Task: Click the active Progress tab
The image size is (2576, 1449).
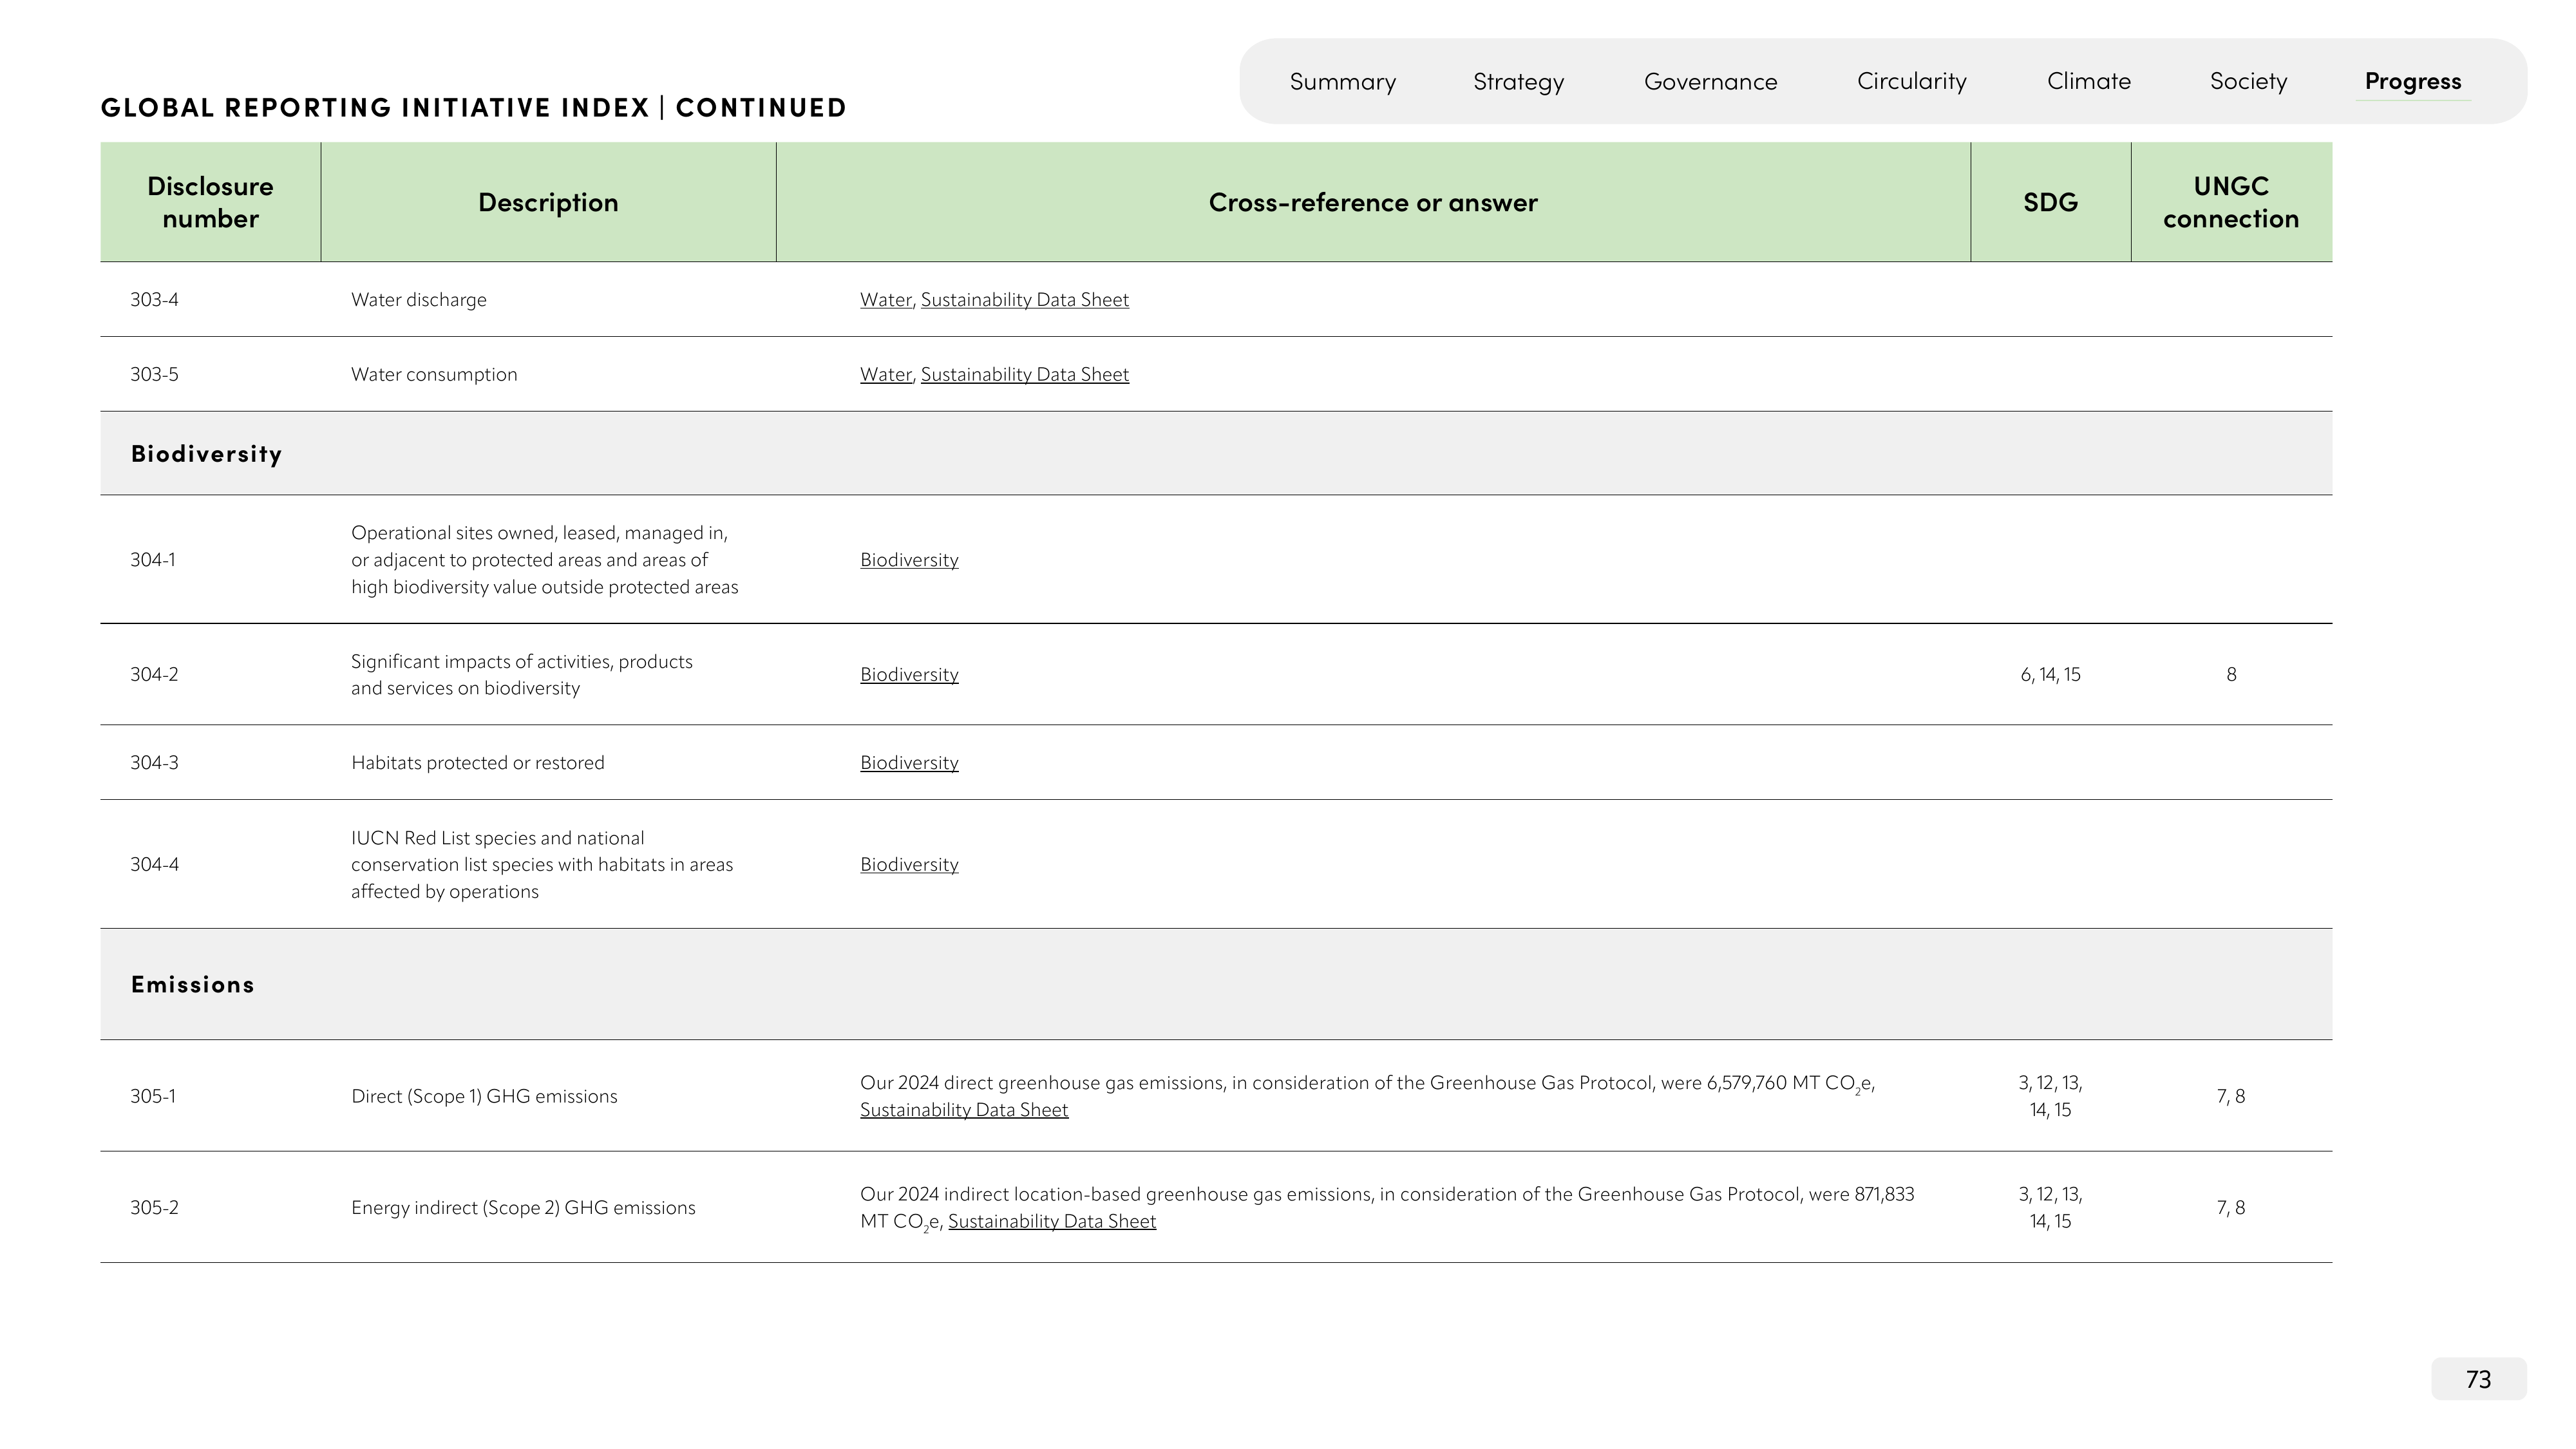Action: pos(2412,81)
